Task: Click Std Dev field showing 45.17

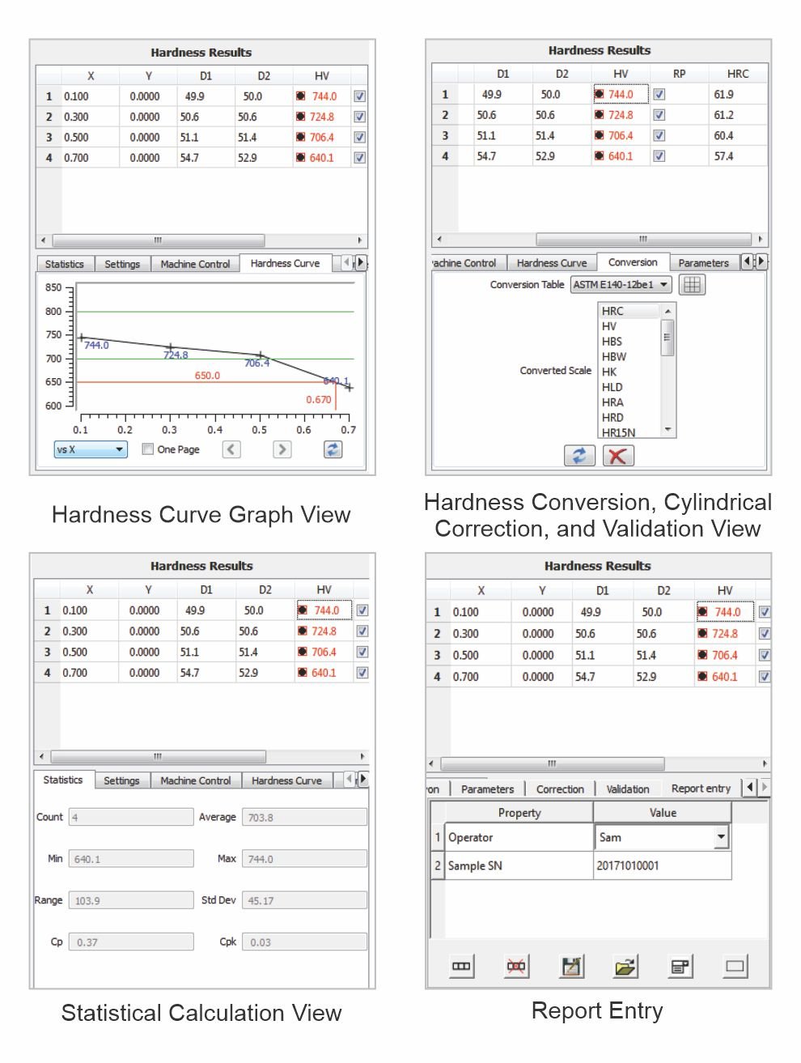Action: pyautogui.click(x=304, y=900)
